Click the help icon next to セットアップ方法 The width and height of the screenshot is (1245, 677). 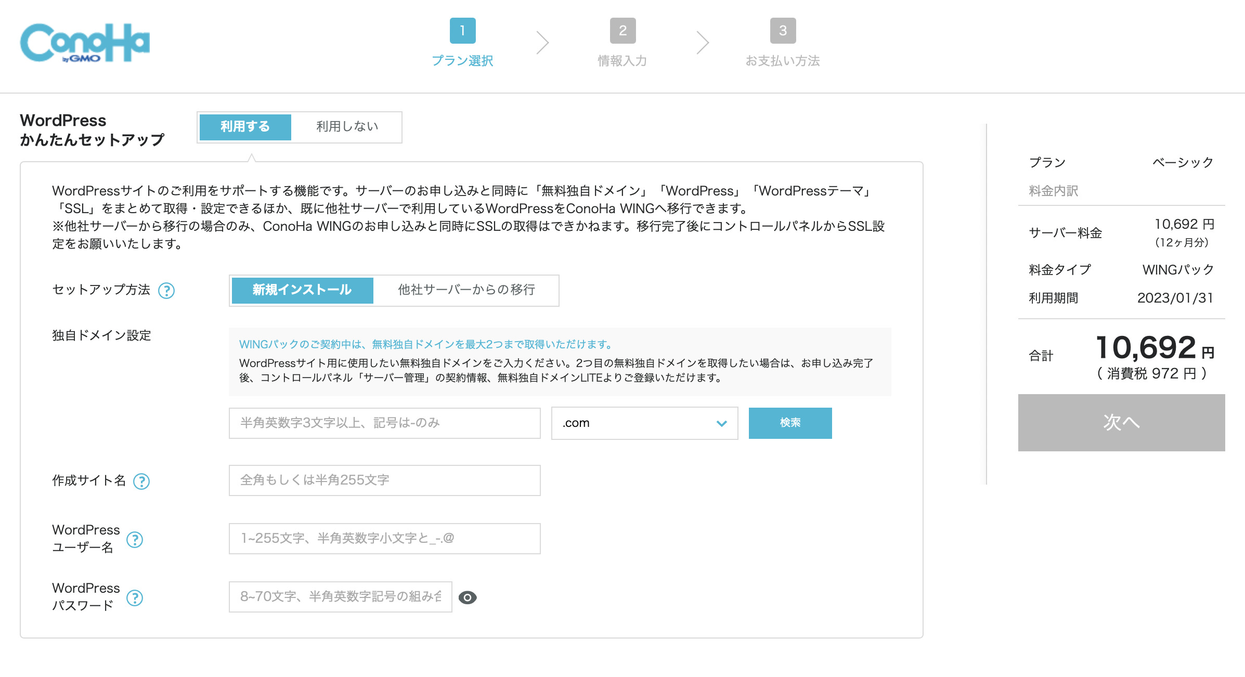[166, 291]
